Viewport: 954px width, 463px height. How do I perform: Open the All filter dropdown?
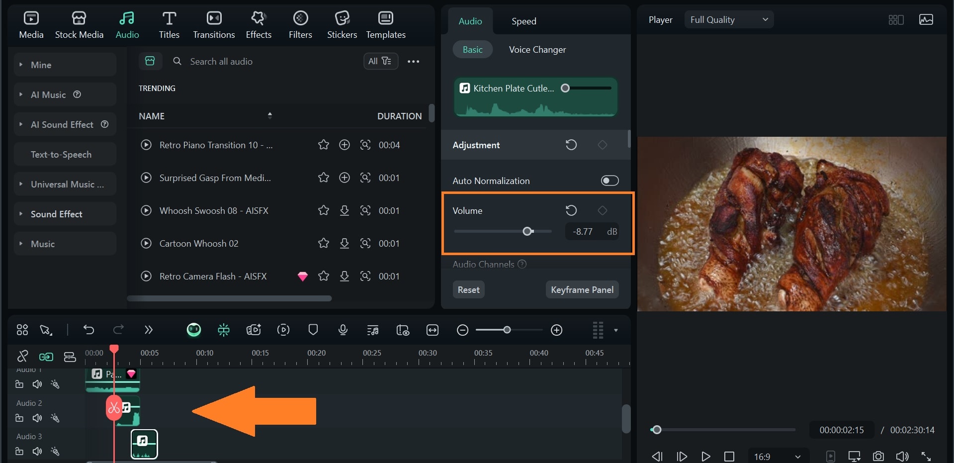[380, 61]
